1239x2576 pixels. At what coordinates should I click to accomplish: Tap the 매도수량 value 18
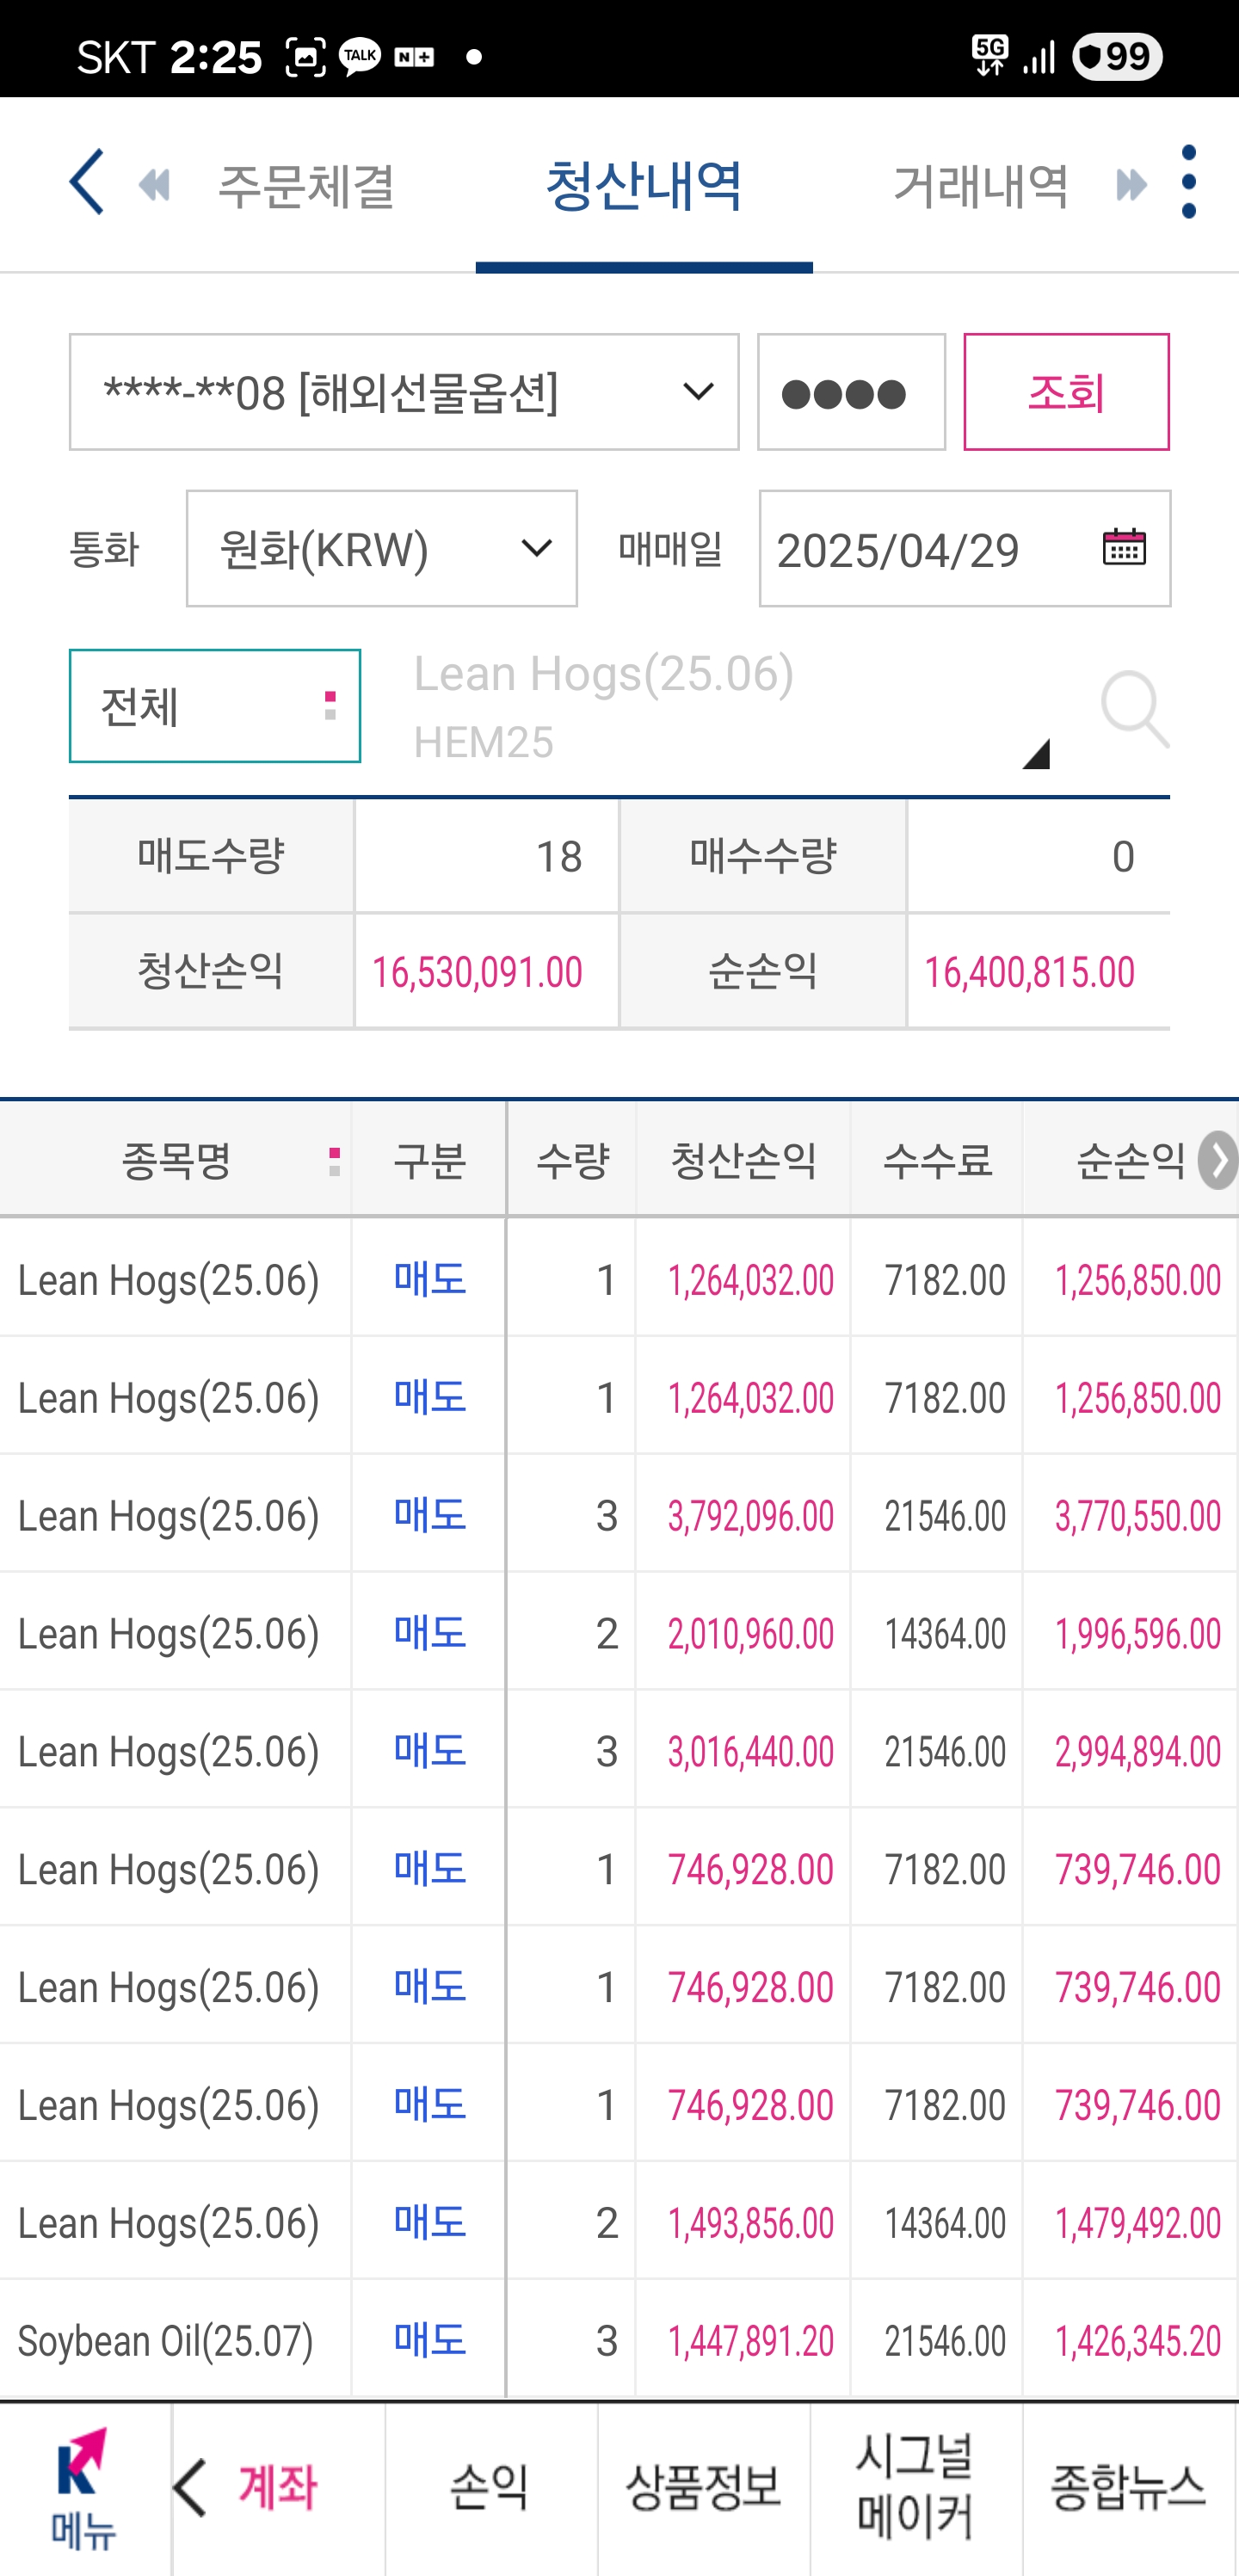click(559, 856)
